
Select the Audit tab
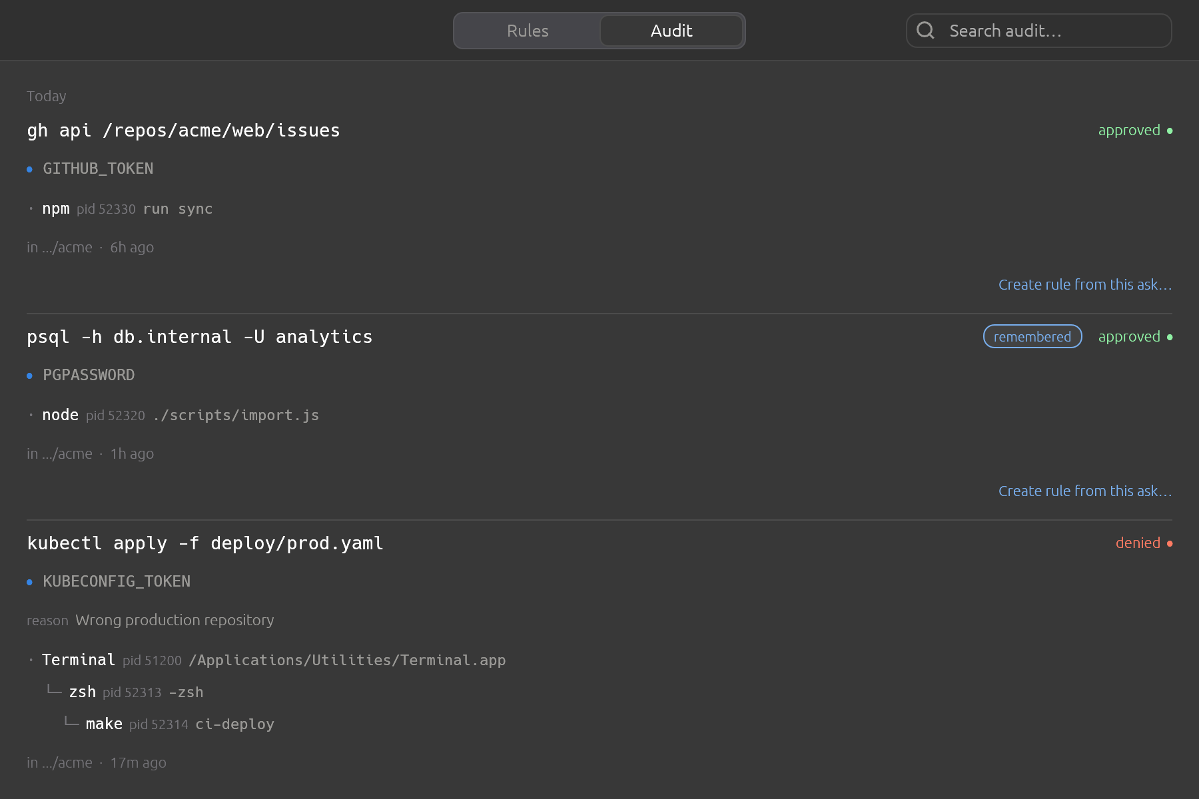coord(671,31)
